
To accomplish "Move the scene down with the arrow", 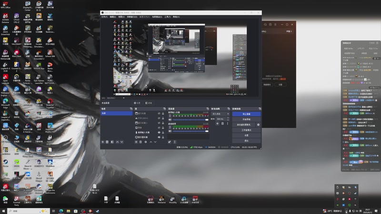I will click(122, 142).
